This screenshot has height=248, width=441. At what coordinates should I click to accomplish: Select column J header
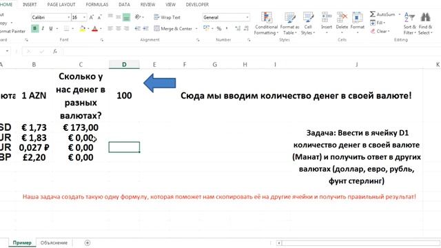click(x=357, y=64)
